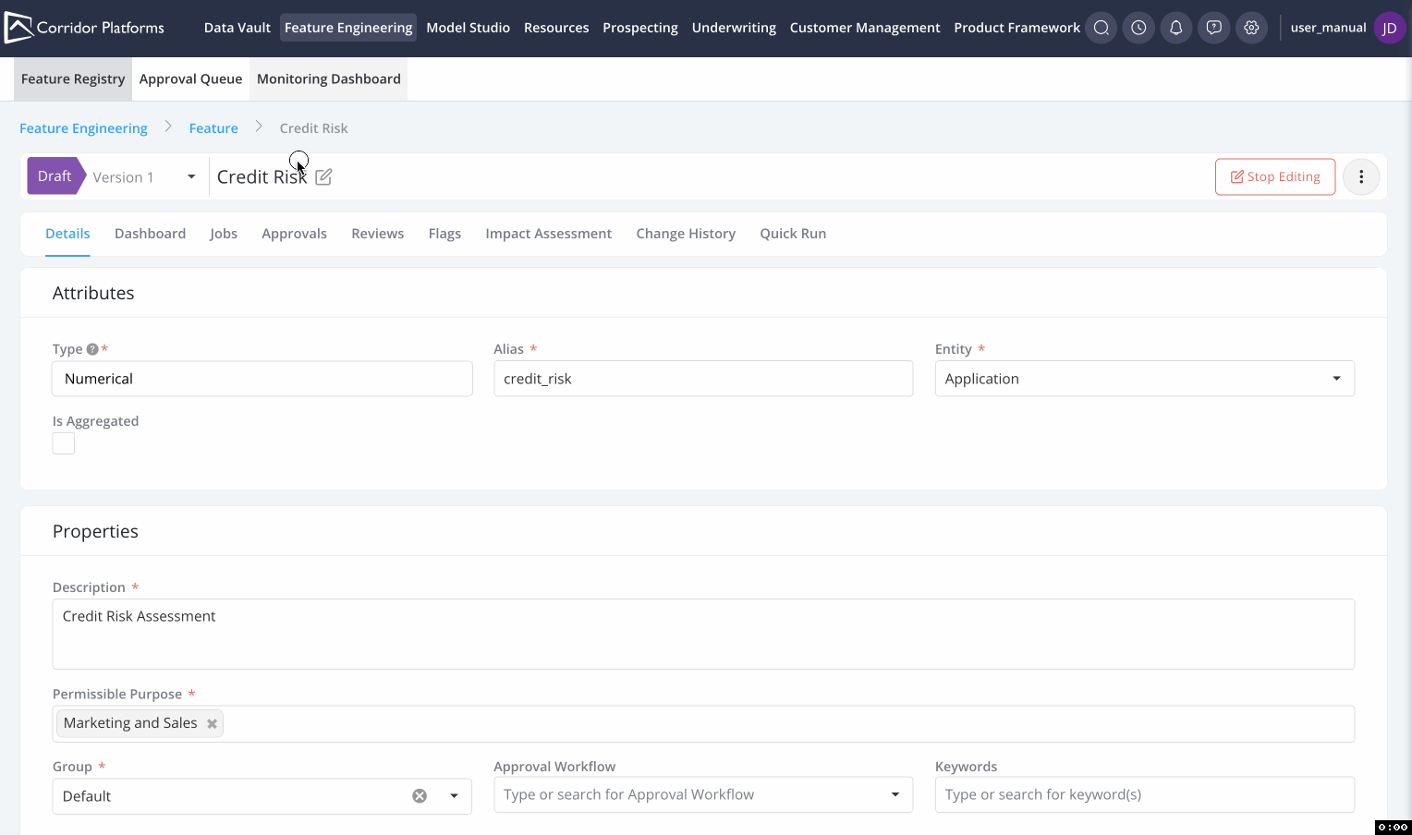This screenshot has width=1412, height=835.
Task: Open the notifications bell icon
Action: point(1175,28)
